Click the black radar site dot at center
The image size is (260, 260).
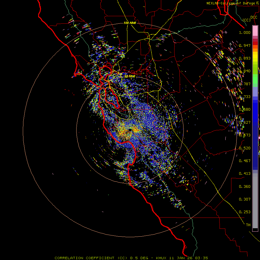coord(130,130)
